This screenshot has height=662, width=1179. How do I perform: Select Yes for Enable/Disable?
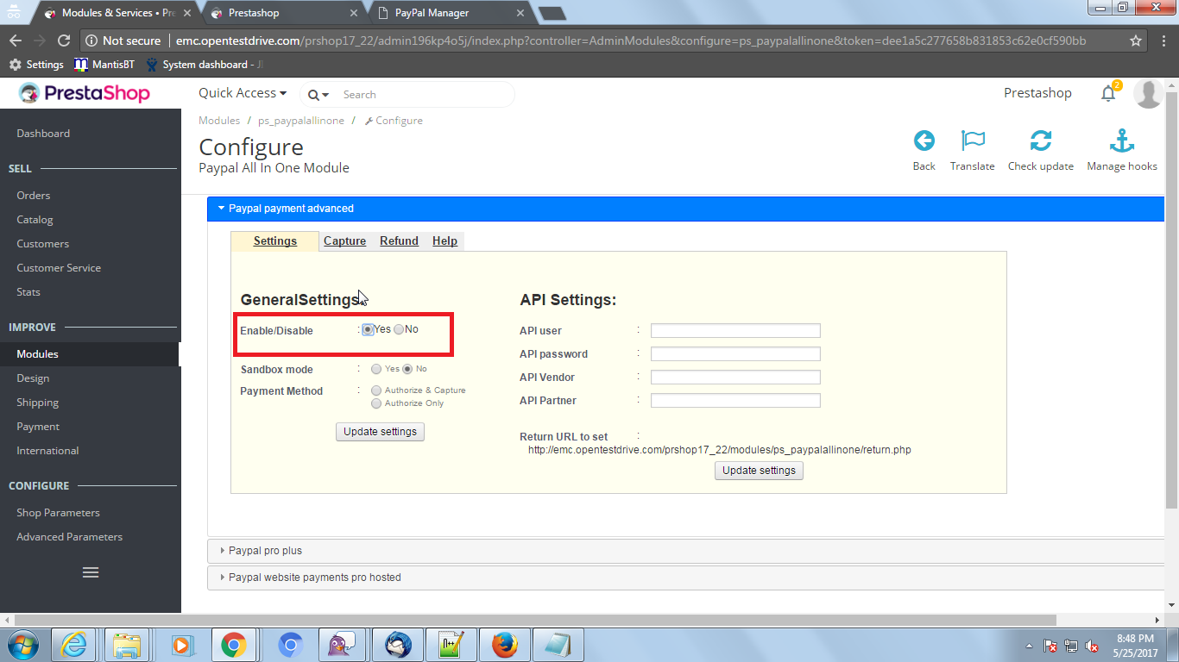coord(369,329)
